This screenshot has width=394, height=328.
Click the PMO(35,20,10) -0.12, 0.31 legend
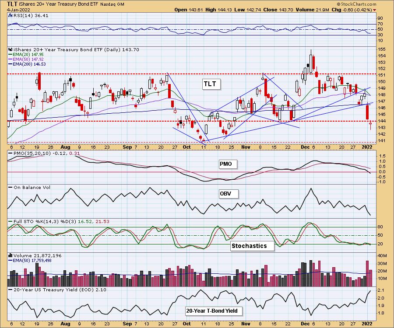coord(44,154)
